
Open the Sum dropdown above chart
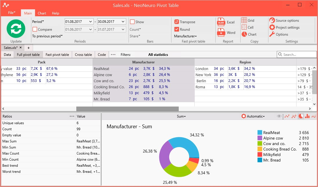coord(181,116)
